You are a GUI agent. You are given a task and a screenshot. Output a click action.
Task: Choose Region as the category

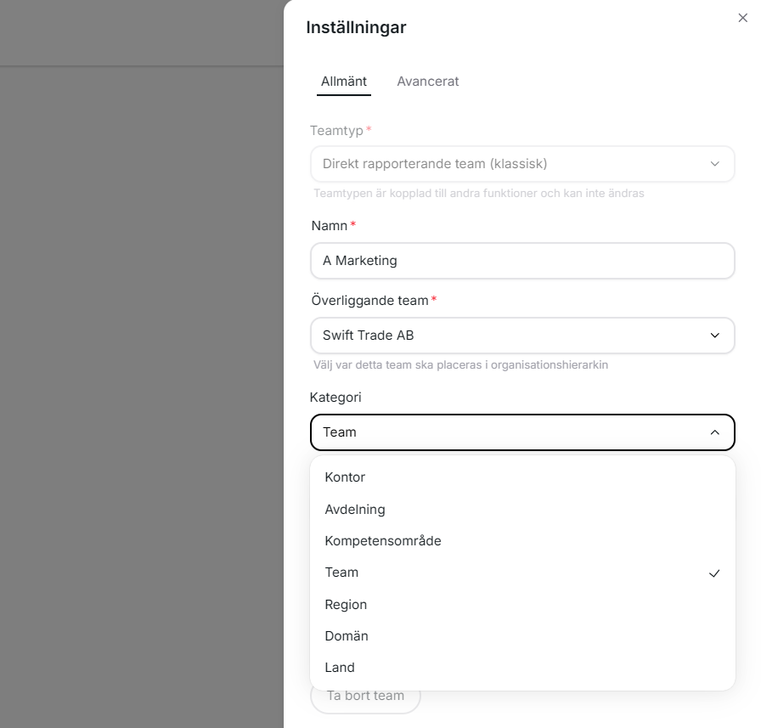(x=346, y=605)
